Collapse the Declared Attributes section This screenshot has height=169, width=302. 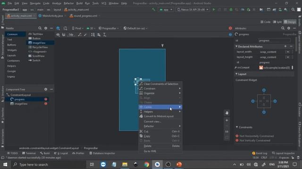tap(236, 46)
